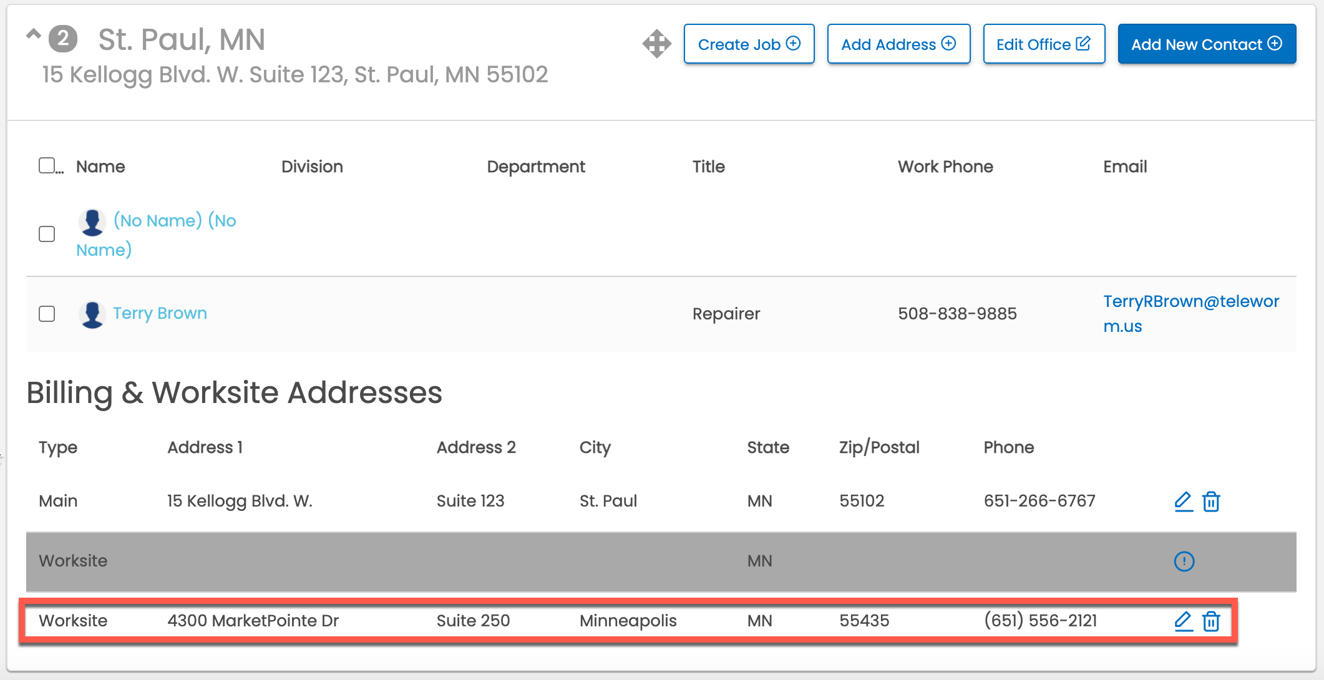Click the Billing & Worksite Addresses heading
1324x680 pixels.
coord(235,392)
